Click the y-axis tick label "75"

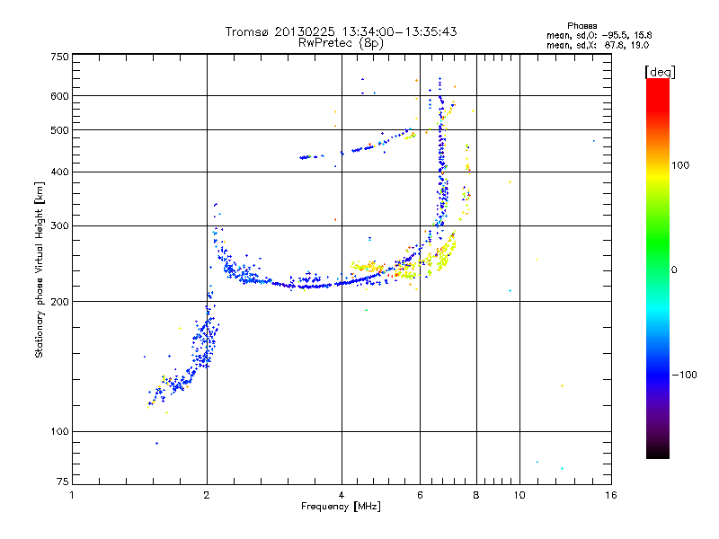(63, 482)
